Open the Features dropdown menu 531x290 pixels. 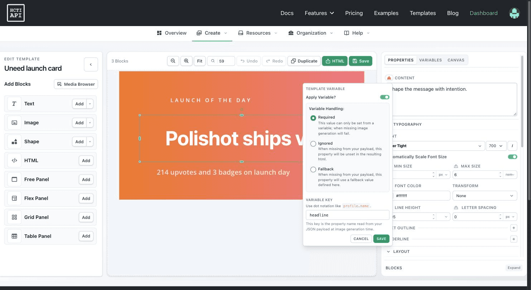[x=319, y=13]
